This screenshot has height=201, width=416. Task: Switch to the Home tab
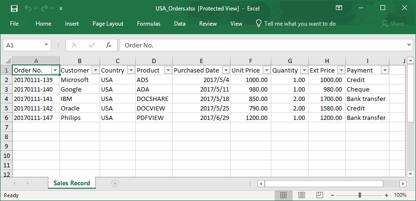[x=43, y=24]
